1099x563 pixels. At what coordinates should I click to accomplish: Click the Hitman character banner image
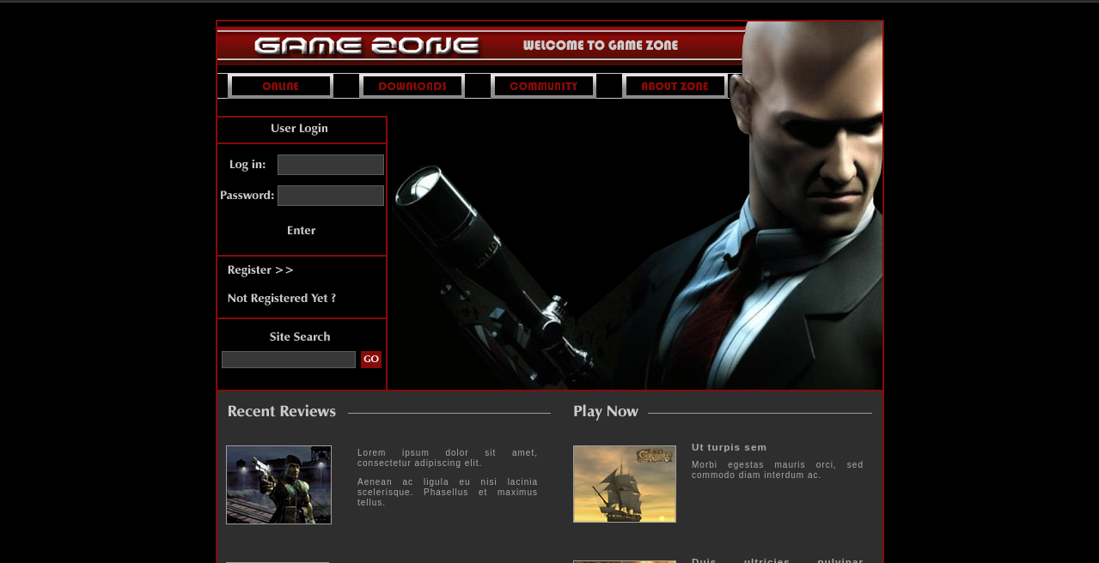click(x=636, y=253)
